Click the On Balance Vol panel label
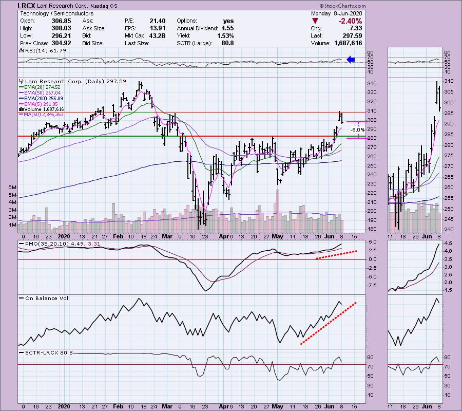This screenshot has height=411, width=462. click(x=47, y=298)
